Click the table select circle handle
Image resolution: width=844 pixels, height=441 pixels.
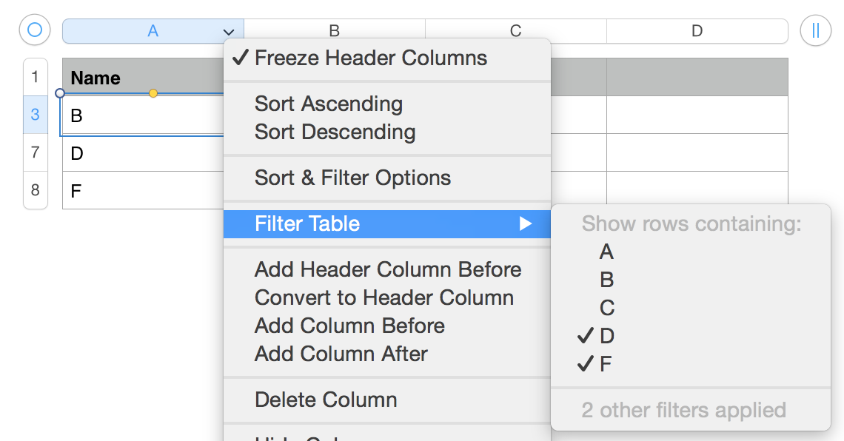35,31
